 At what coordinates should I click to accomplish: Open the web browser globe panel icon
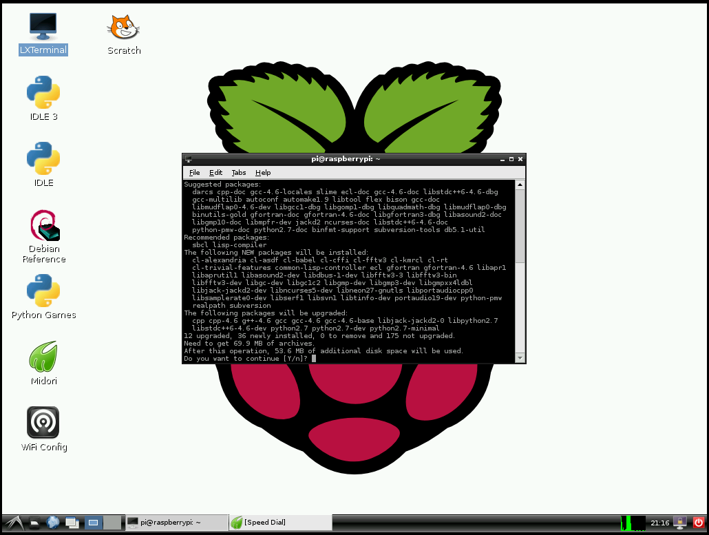(x=53, y=523)
